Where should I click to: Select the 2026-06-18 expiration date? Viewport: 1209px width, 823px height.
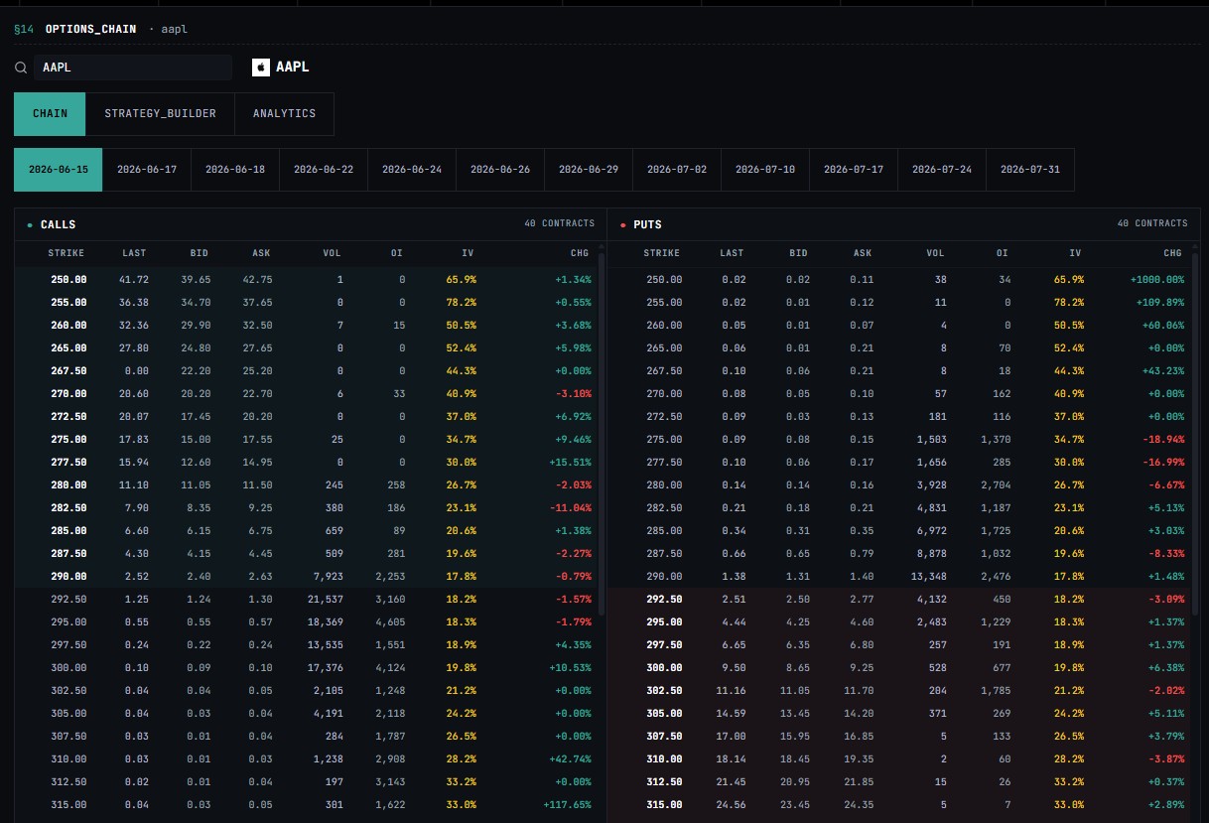click(x=235, y=170)
